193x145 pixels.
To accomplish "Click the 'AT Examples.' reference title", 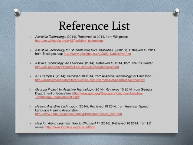I will coord(45,76).
